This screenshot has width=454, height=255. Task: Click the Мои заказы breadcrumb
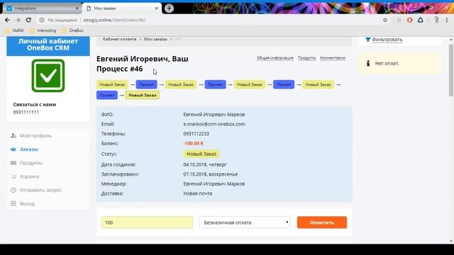point(155,39)
